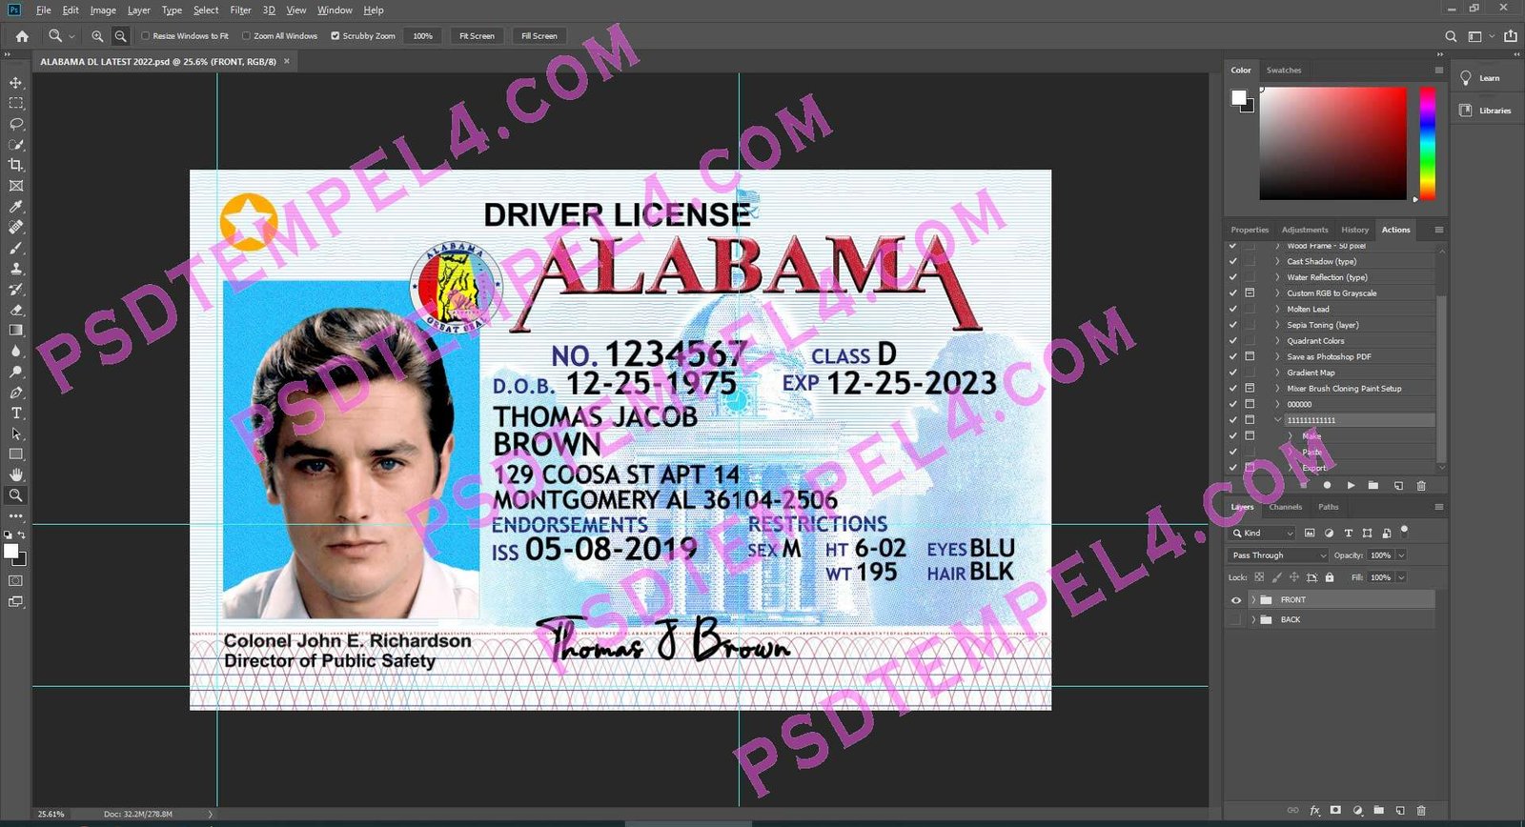
Task: Toggle checkmark for Cast Shadow (type) action
Action: pos(1233,261)
